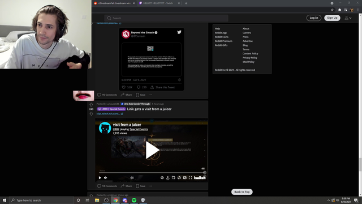Click the clip progress bar
This screenshot has height=204, width=362.
(152, 172)
